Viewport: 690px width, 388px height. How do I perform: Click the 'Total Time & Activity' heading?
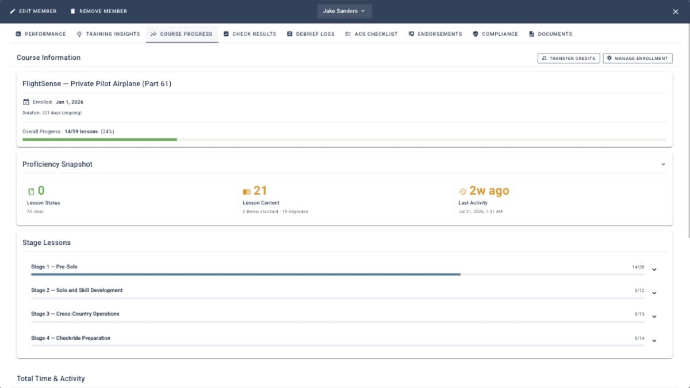51,379
